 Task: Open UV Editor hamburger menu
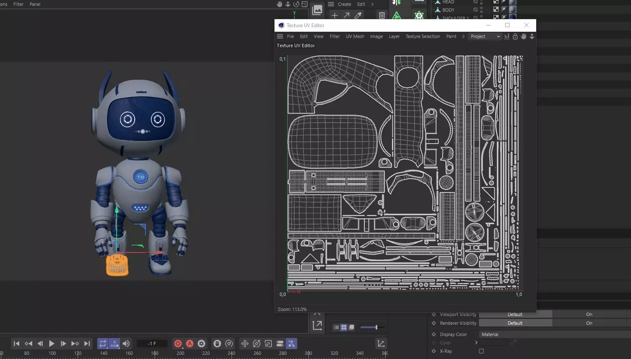point(280,36)
